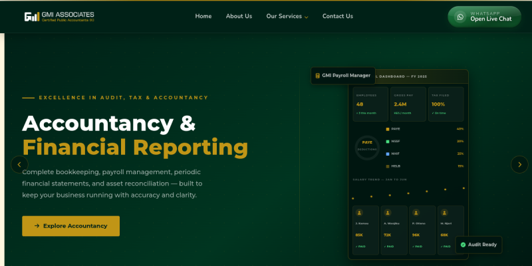Click the PAYE legend color swatch

click(388, 129)
